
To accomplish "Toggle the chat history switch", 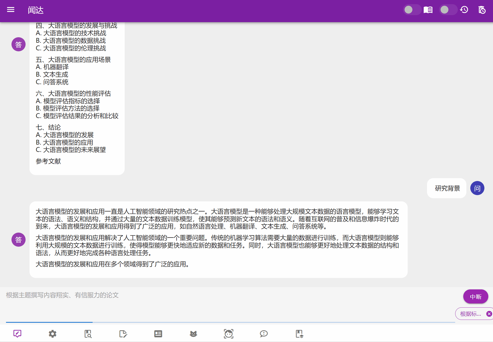I will (448, 10).
